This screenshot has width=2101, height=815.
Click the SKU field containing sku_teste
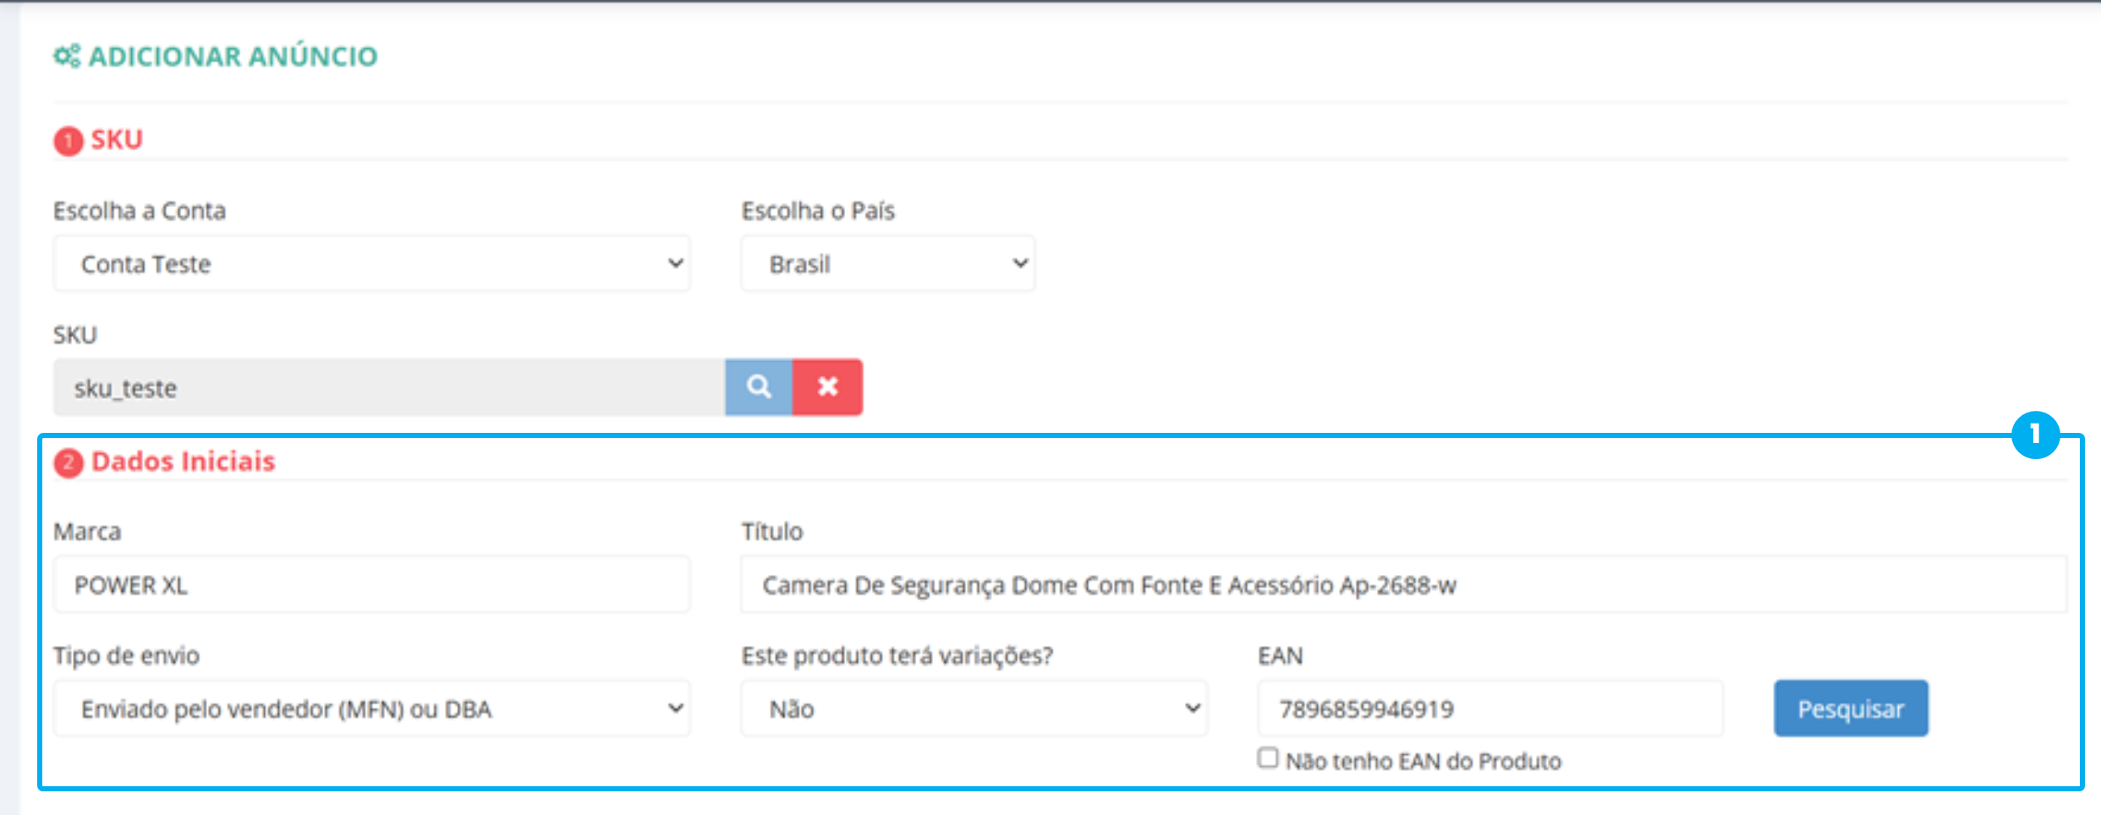(389, 387)
